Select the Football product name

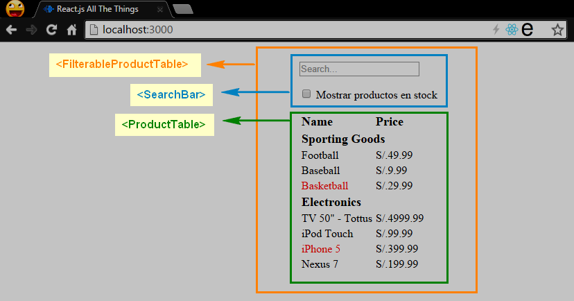(x=320, y=155)
